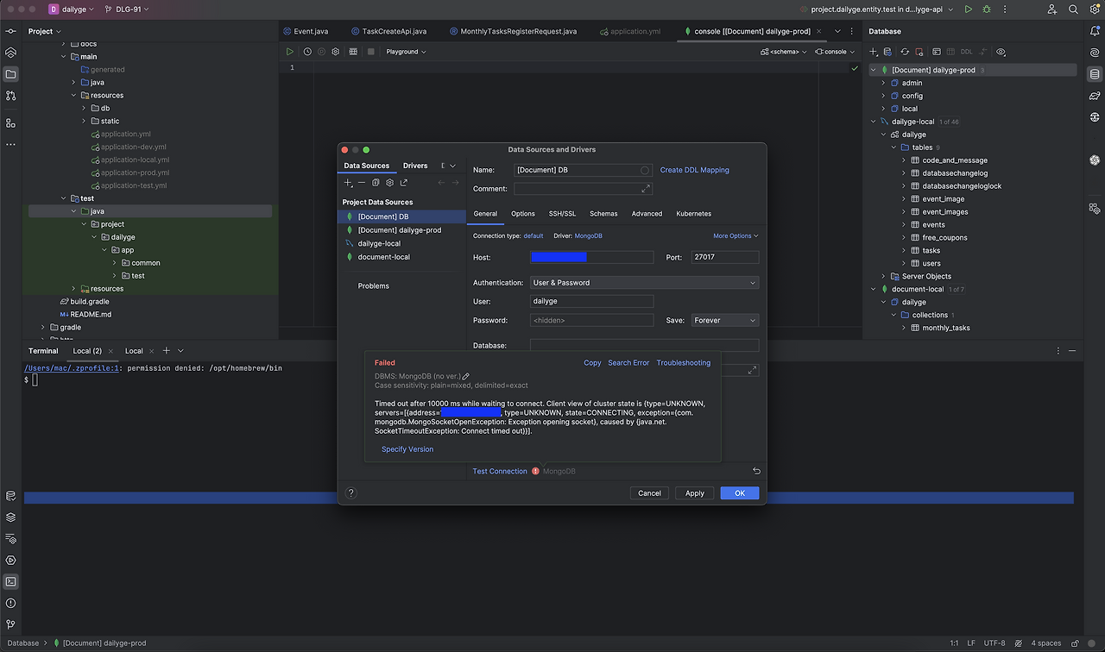The width and height of the screenshot is (1105, 652).
Task: Open the notifications bell icon
Action: click(1094, 31)
